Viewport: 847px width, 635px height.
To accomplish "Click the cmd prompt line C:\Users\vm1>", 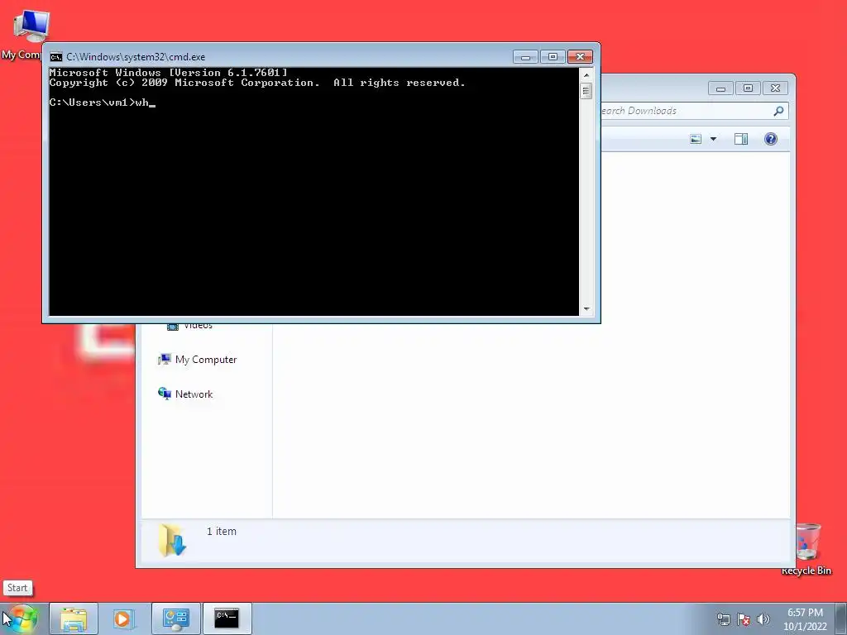I will click(x=92, y=103).
